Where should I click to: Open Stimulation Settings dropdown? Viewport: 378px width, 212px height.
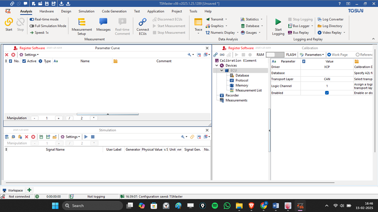pos(71,137)
